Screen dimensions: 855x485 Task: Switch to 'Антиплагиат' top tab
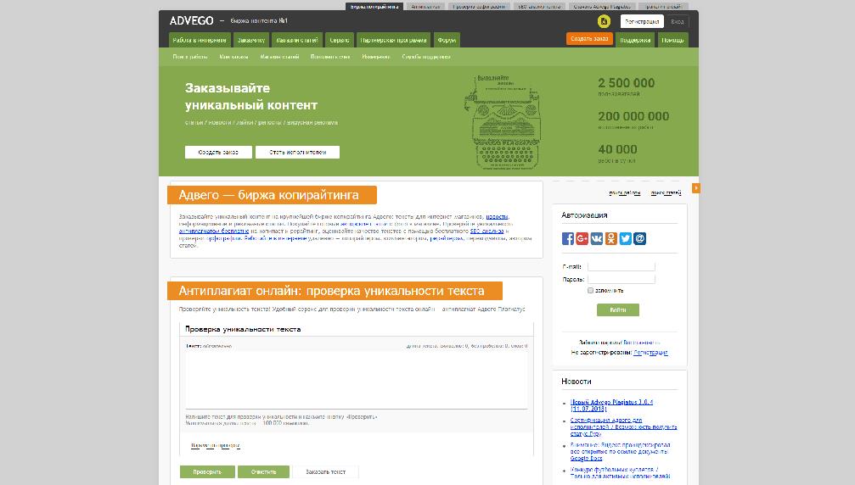tap(425, 7)
